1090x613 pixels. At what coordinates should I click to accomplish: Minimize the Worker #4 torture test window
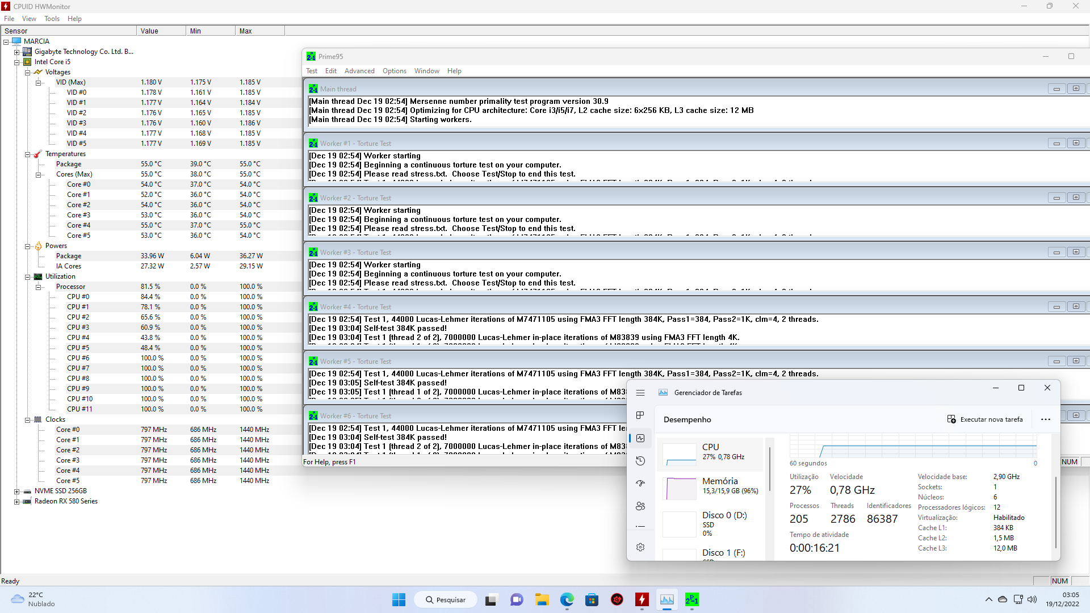pyautogui.click(x=1057, y=306)
